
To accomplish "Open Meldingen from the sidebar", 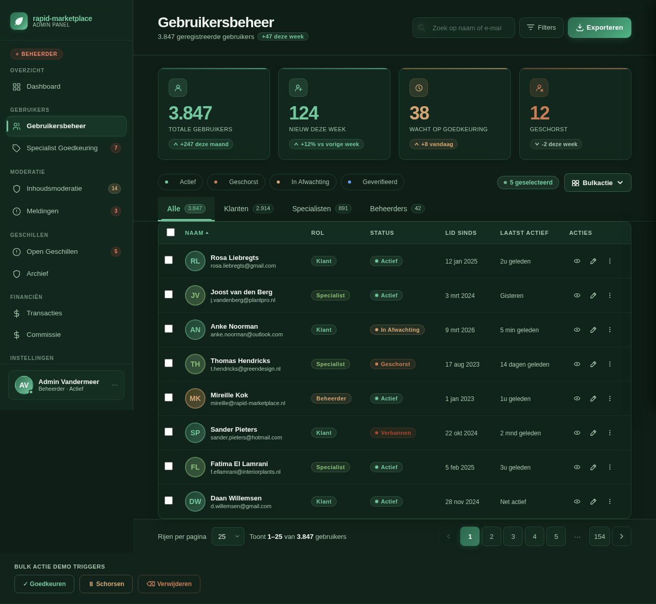I will [x=42, y=211].
